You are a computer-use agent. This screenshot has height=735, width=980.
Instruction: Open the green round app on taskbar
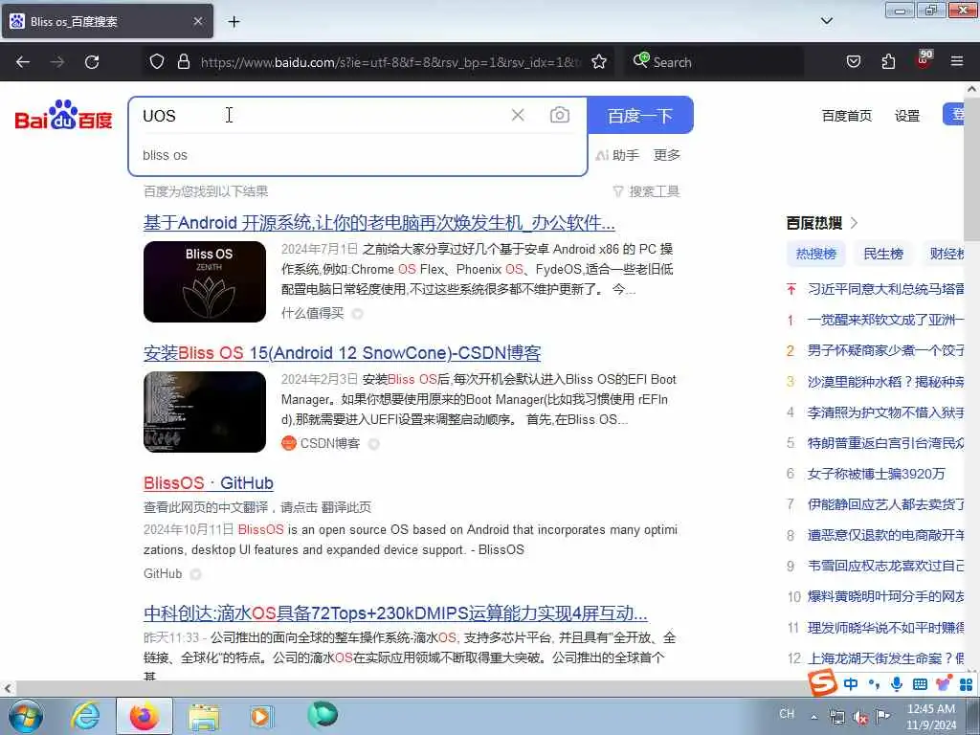pos(323,715)
